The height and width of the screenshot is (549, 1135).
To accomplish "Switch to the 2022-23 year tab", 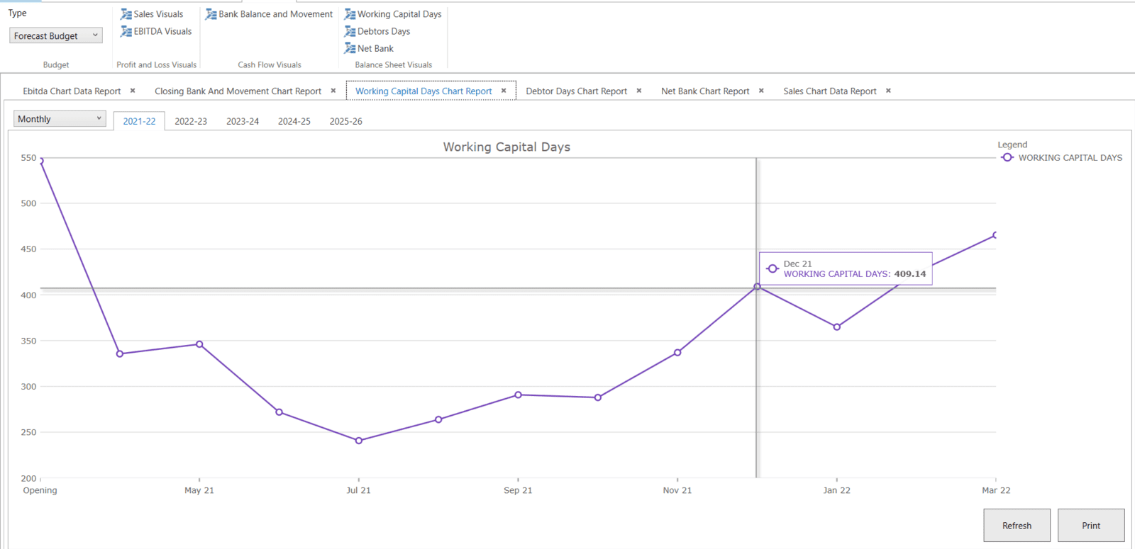I will point(191,121).
